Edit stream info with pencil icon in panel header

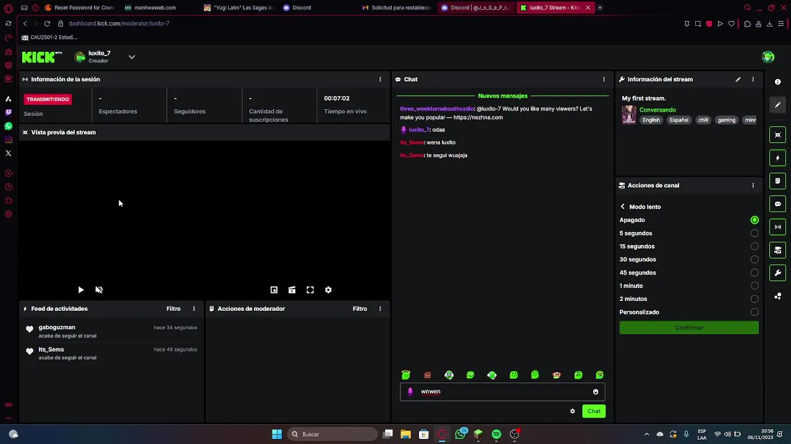click(x=738, y=80)
